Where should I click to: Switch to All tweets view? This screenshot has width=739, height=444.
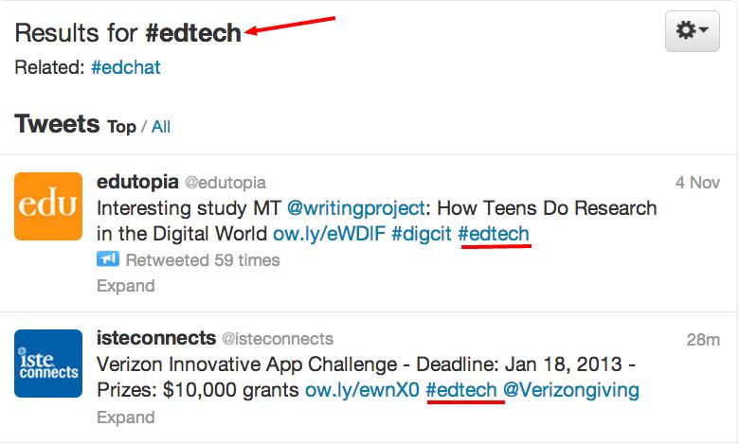pyautogui.click(x=161, y=127)
